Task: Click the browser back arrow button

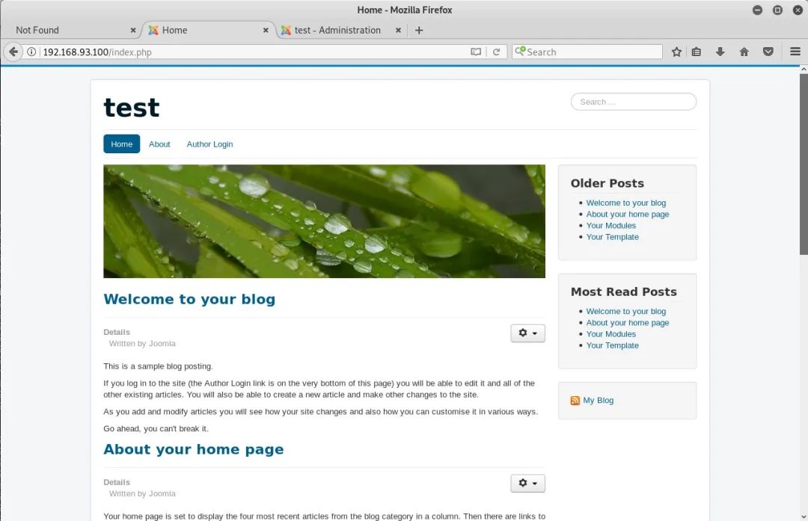Action: pyautogui.click(x=13, y=52)
